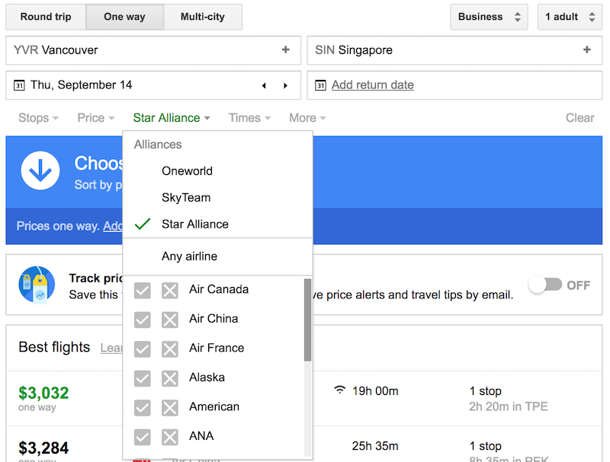Image resolution: width=610 pixels, height=462 pixels.
Task: Exclude ANA with X button
Action: [170, 437]
